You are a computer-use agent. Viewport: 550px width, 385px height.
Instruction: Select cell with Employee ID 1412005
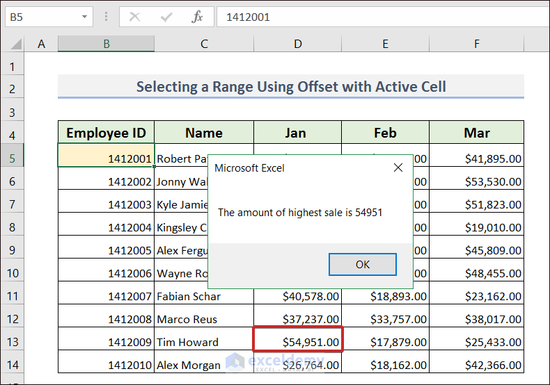click(x=107, y=247)
